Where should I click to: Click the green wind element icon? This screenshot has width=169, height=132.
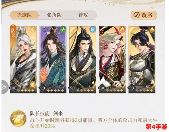click(63, 29)
